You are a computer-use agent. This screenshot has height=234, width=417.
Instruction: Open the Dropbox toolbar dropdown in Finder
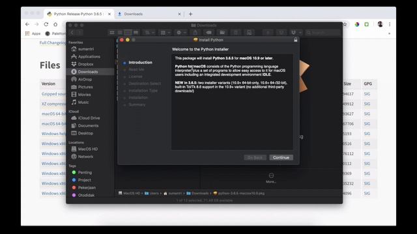pos(295,32)
